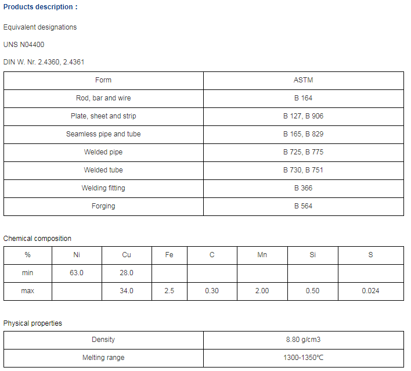
Task: Select the 'max' row label
Action: (27, 291)
